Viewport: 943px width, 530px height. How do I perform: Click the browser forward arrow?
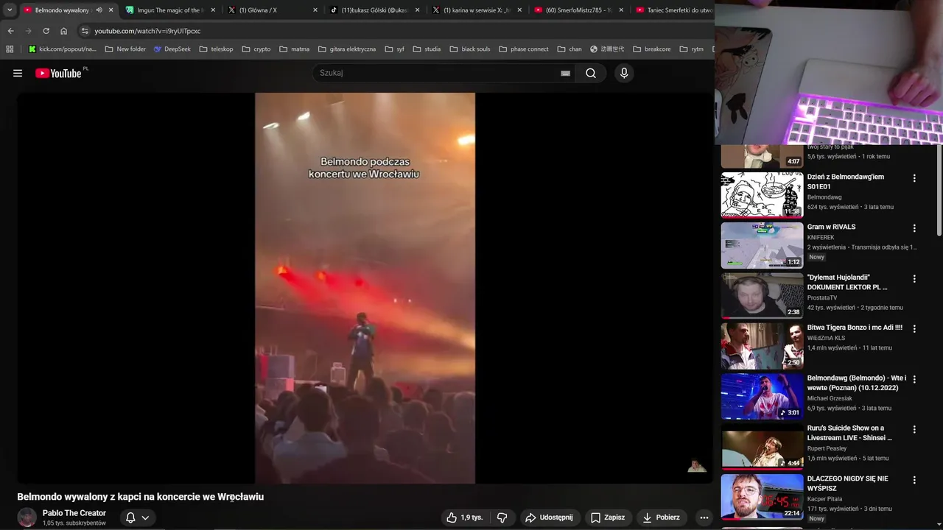tap(28, 31)
